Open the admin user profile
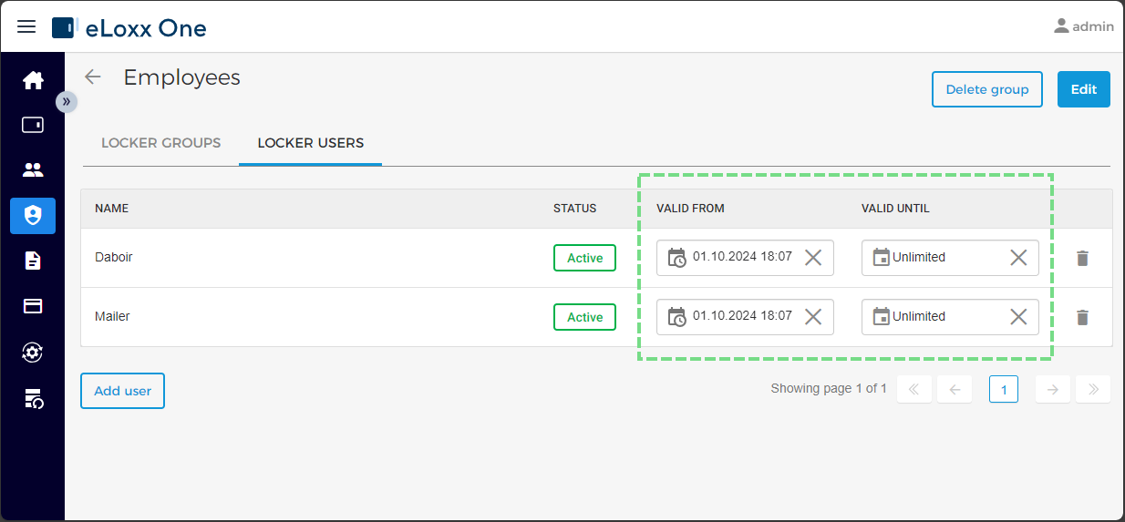Viewport: 1125px width, 522px height. click(1083, 26)
